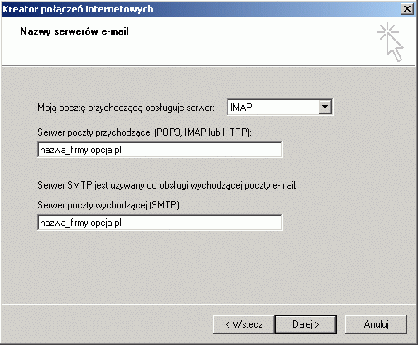This screenshot has width=418, height=345.
Task: Click the Serwer poczty wychodzącej (SMTP) label
Action: point(109,205)
